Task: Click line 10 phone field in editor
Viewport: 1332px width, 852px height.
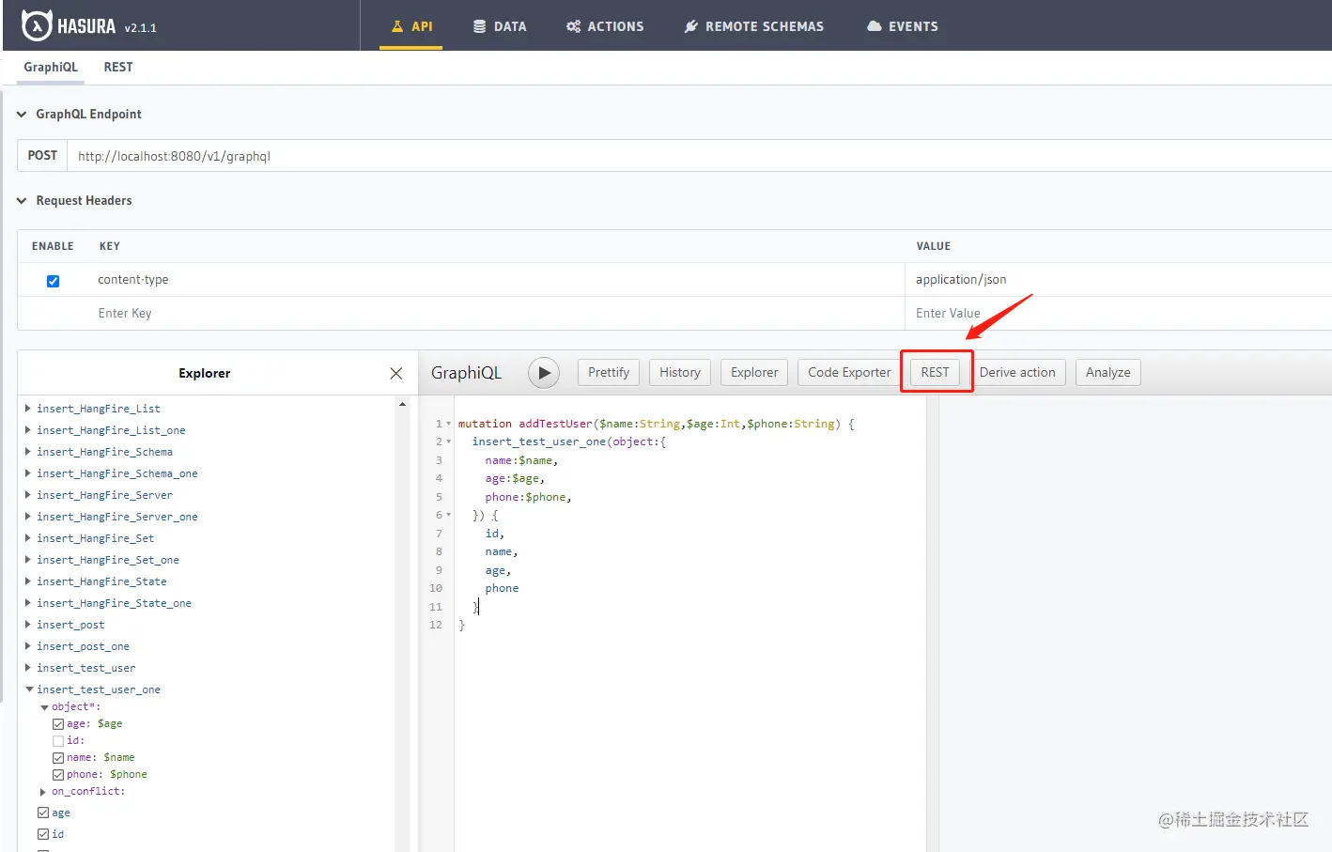Action: click(502, 589)
